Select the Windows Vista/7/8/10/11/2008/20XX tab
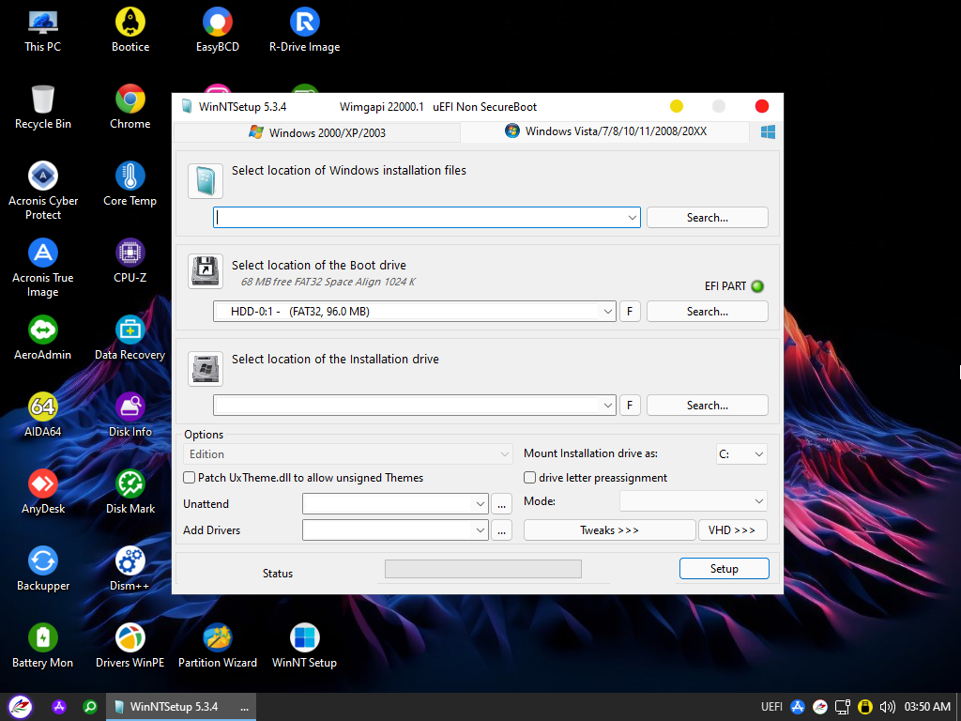This screenshot has width=961, height=721. coord(605,131)
